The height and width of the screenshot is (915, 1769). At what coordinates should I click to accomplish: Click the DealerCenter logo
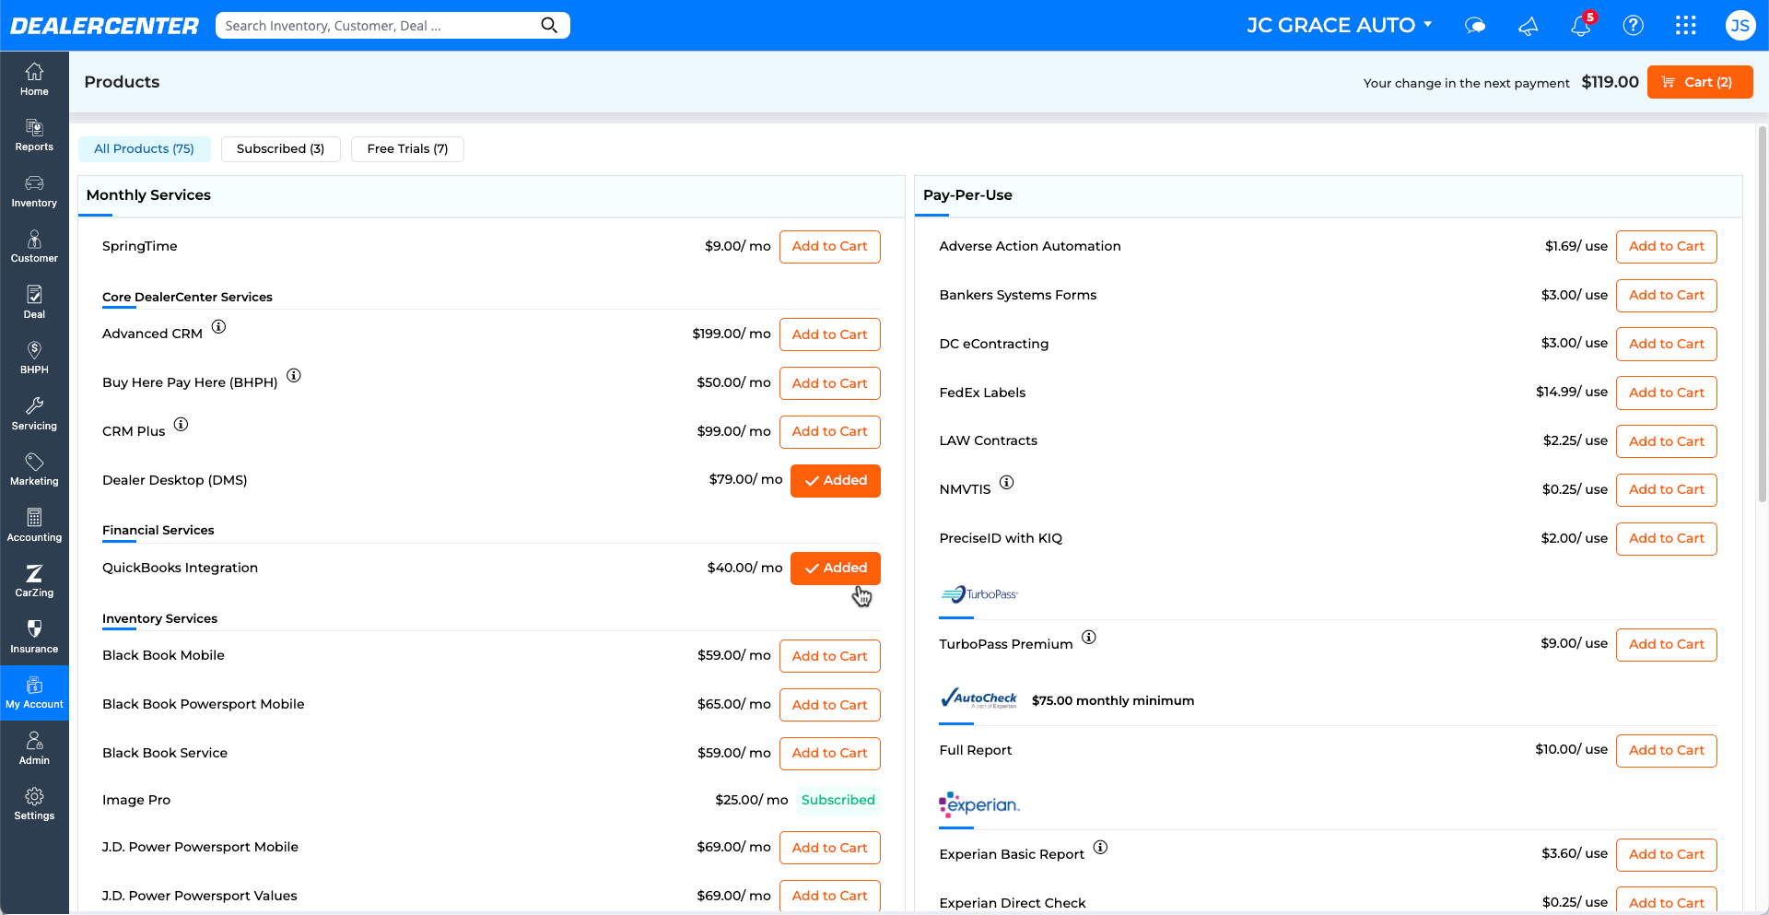click(x=104, y=26)
